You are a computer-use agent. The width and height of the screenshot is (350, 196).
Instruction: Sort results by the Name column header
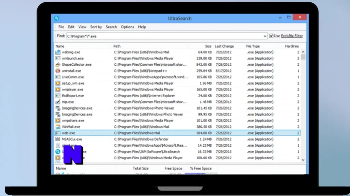60,46
